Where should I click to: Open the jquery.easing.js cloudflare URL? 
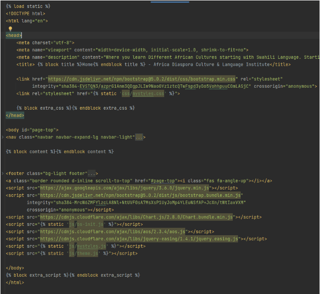(x=139, y=239)
